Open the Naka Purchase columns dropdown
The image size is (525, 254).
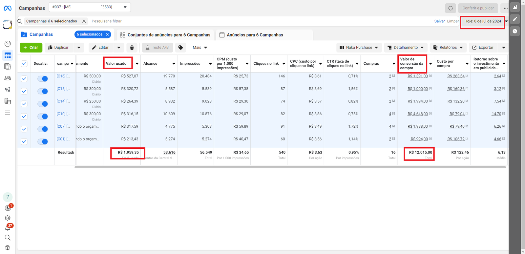click(x=359, y=48)
